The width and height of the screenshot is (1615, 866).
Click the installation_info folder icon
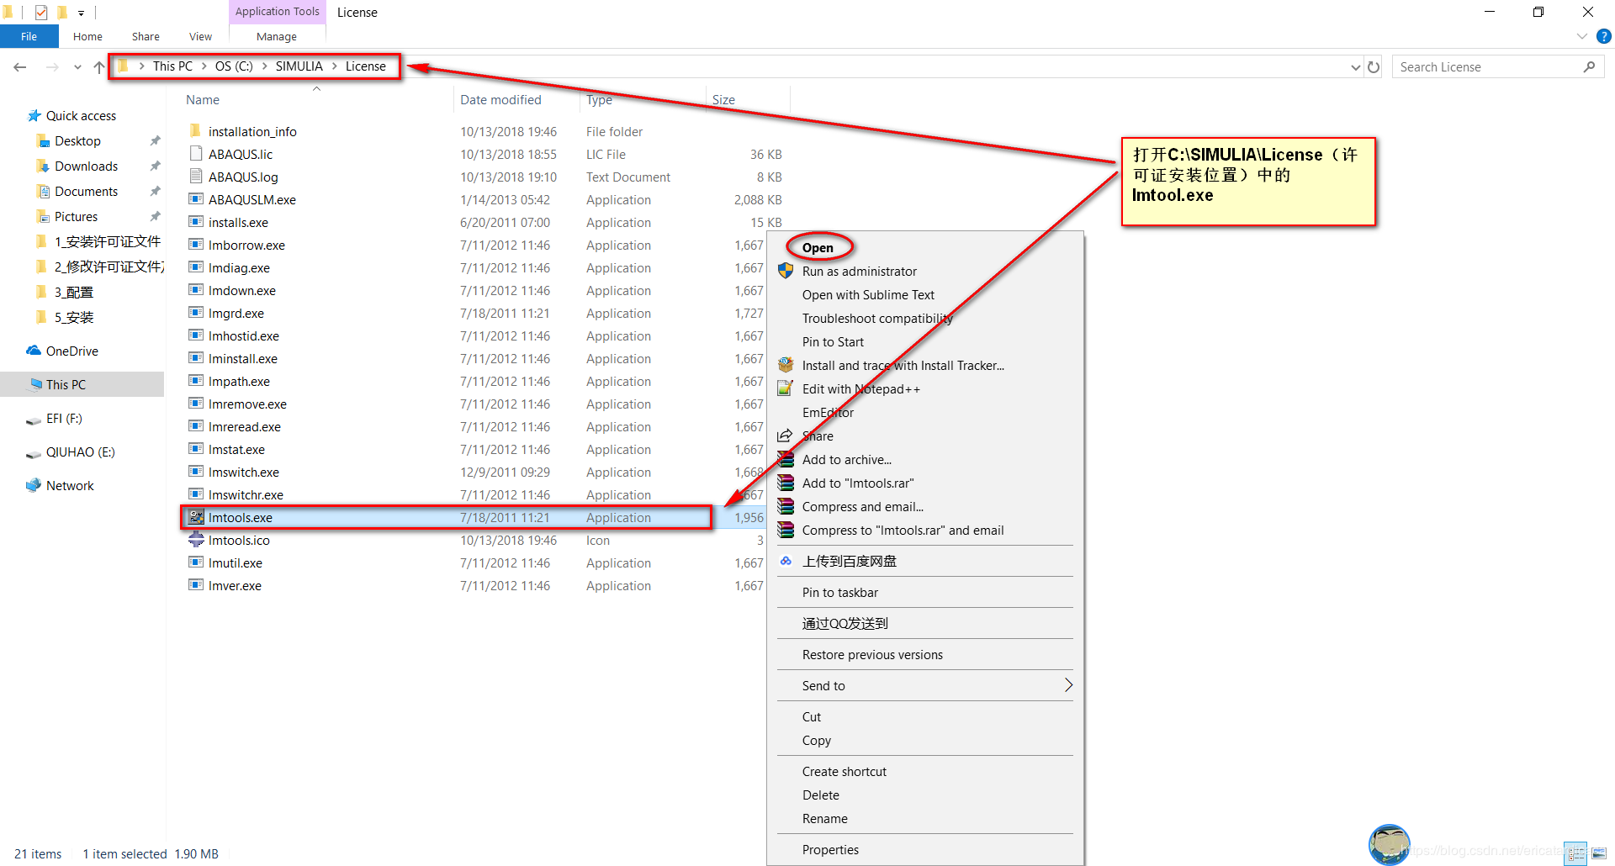[196, 131]
